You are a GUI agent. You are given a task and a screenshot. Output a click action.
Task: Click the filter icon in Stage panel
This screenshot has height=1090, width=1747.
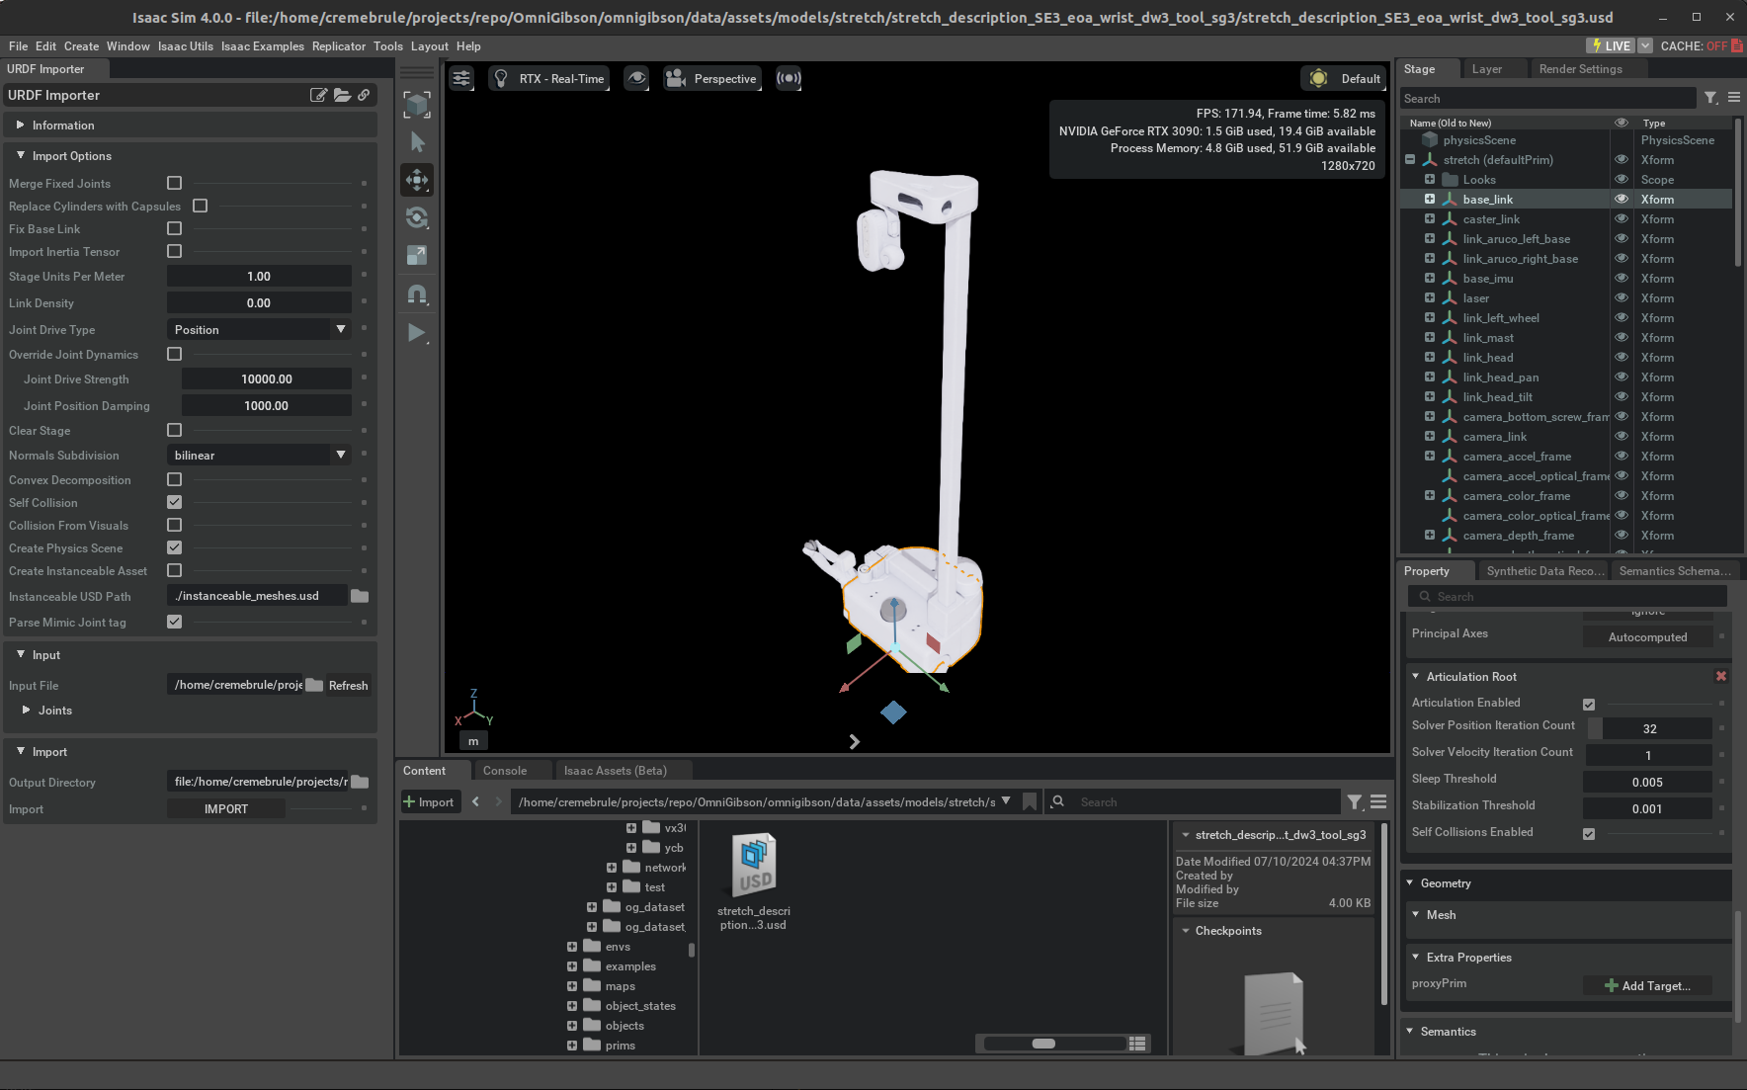pos(1710,98)
